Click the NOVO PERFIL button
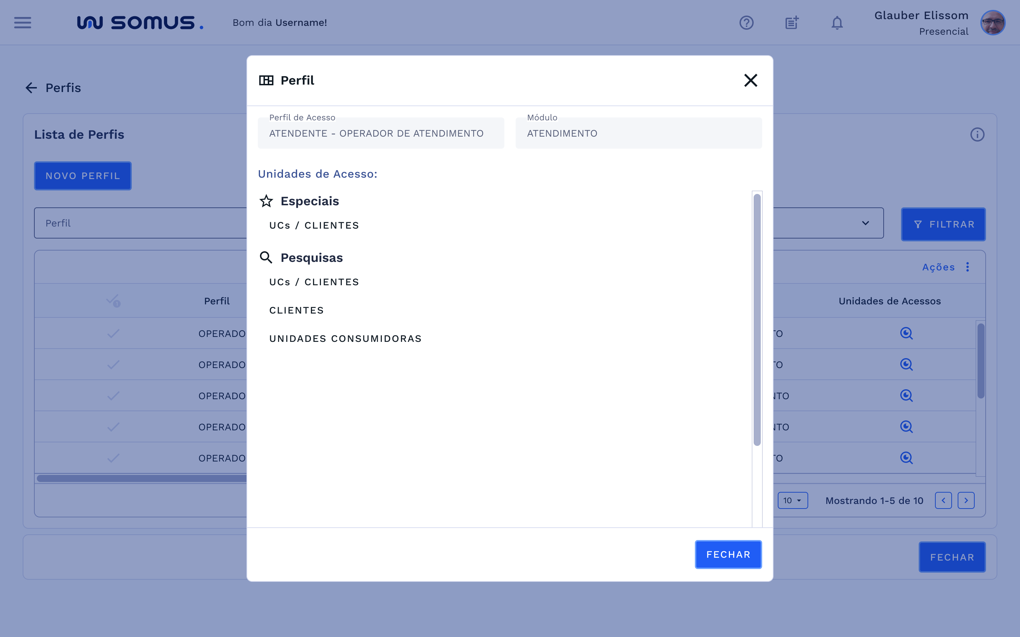1020x637 pixels. 83,176
